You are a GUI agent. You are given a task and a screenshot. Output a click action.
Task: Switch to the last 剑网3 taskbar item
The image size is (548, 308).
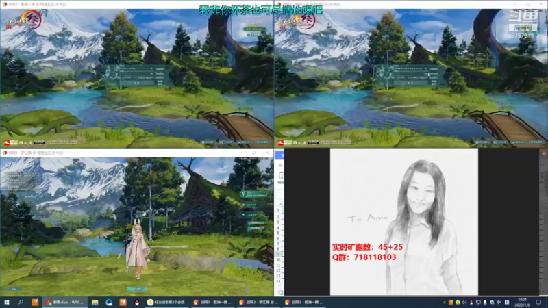303,303
